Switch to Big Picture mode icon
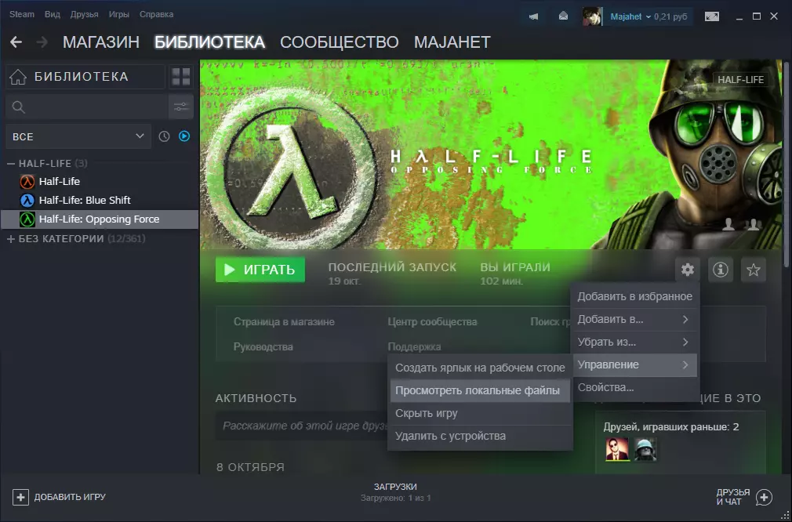The width and height of the screenshot is (792, 522). point(712,16)
